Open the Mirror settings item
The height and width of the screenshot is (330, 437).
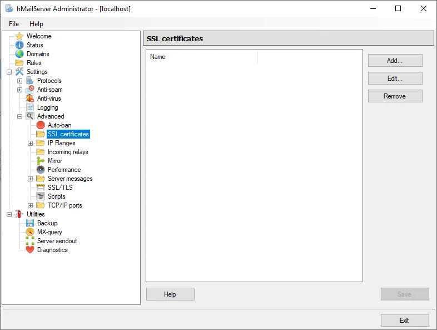coord(55,161)
